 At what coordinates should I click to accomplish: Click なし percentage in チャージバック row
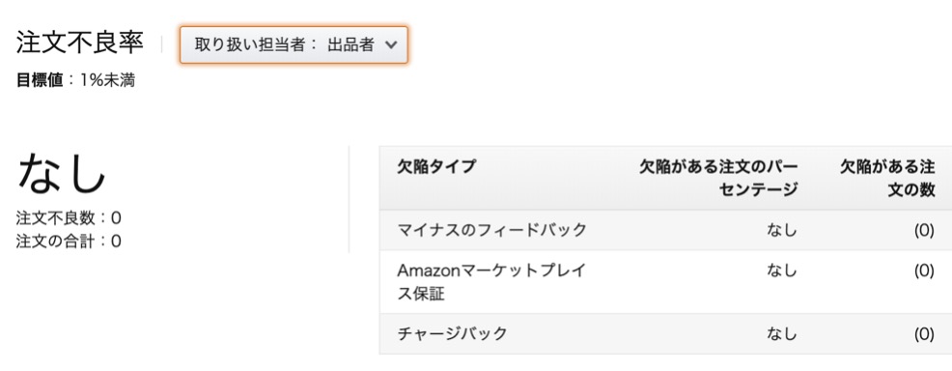click(x=781, y=333)
